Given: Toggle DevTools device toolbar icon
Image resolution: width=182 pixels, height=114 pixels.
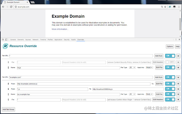Looking at the screenshot, I should [6, 40].
